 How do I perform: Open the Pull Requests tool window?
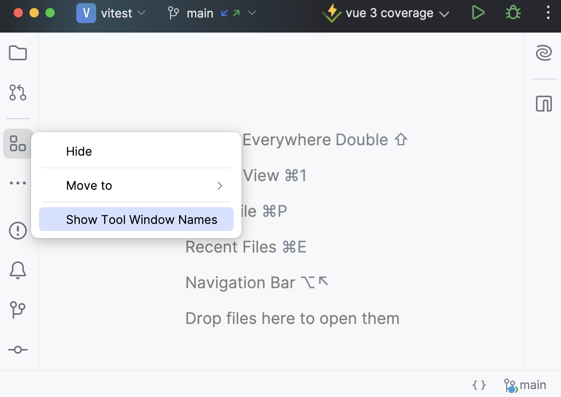tap(17, 93)
